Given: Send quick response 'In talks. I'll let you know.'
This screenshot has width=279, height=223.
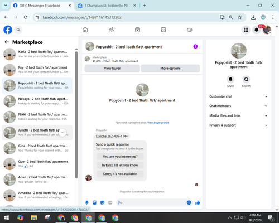Looking at the screenshot, I should pyautogui.click(x=120, y=165).
